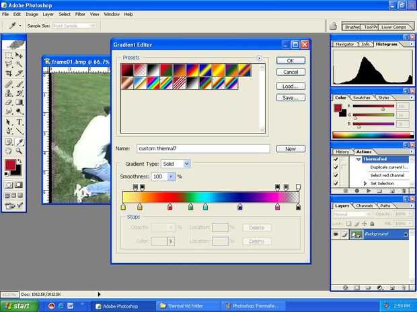Click the record action button
This screenshot has width=417, height=312.
pos(357,191)
